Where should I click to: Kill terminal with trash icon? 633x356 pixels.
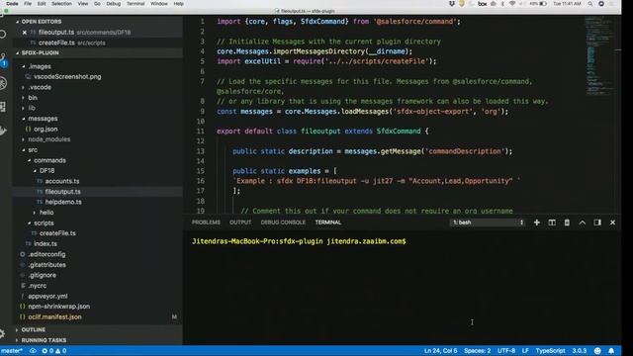(567, 222)
